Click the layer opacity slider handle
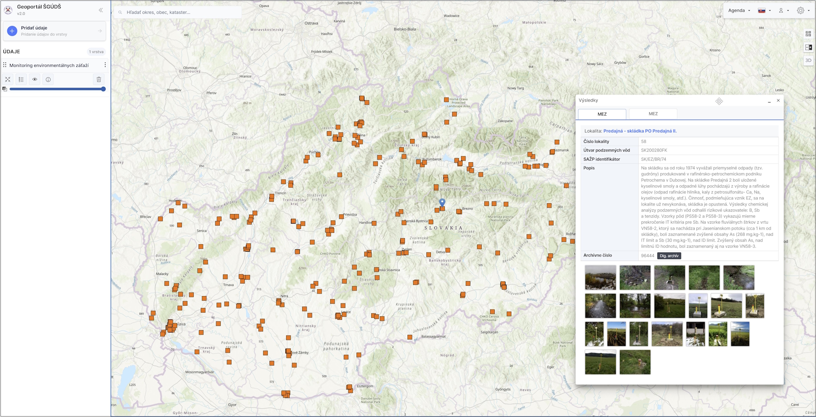This screenshot has height=417, width=816. click(x=103, y=89)
